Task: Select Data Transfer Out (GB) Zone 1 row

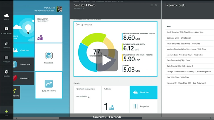Action: [190, 66]
